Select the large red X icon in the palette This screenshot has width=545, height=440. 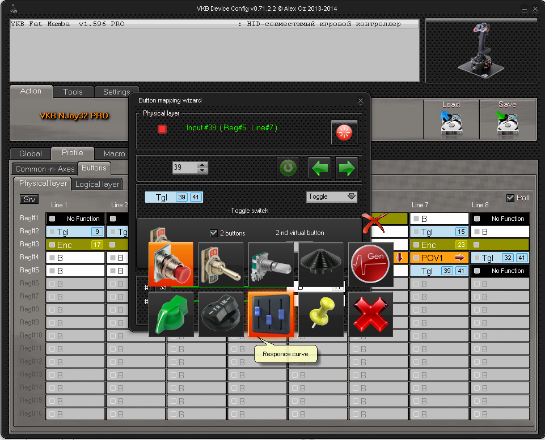coord(370,314)
